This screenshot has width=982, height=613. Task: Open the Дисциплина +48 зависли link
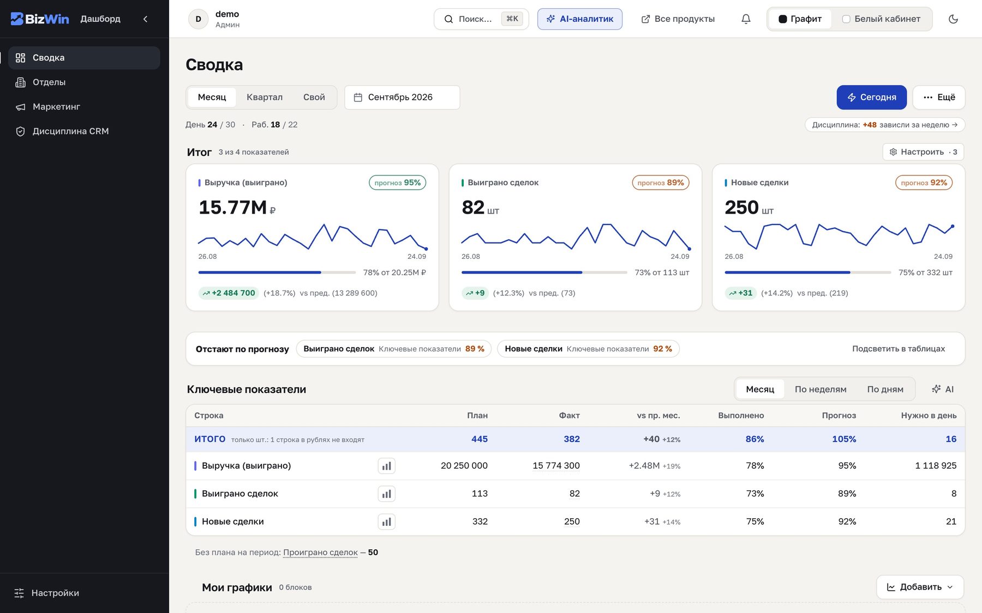coord(885,125)
